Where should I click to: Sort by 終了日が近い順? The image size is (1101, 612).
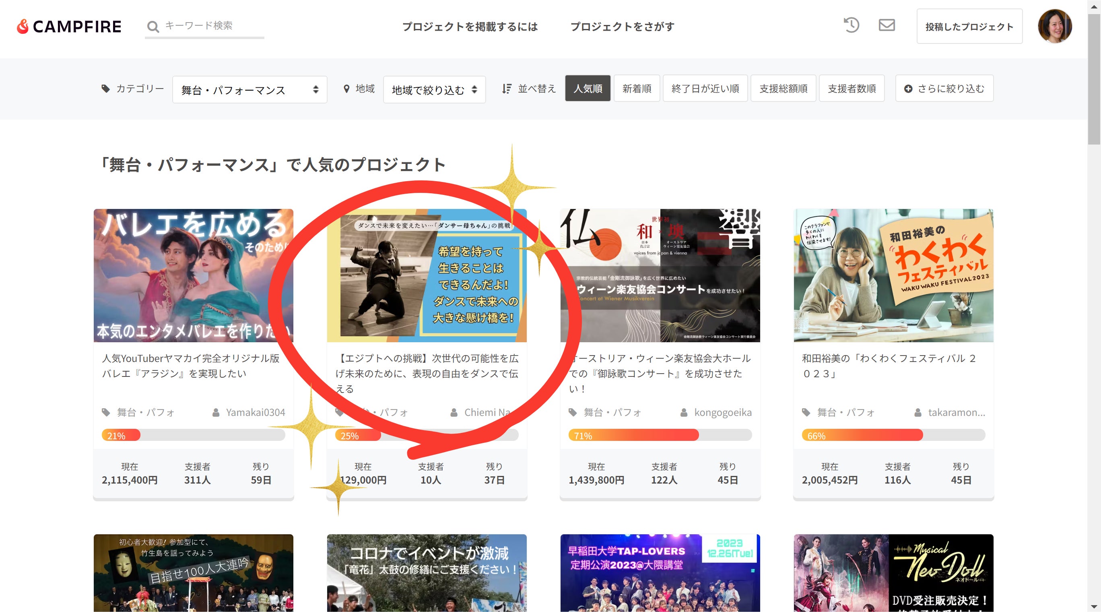pyautogui.click(x=705, y=89)
